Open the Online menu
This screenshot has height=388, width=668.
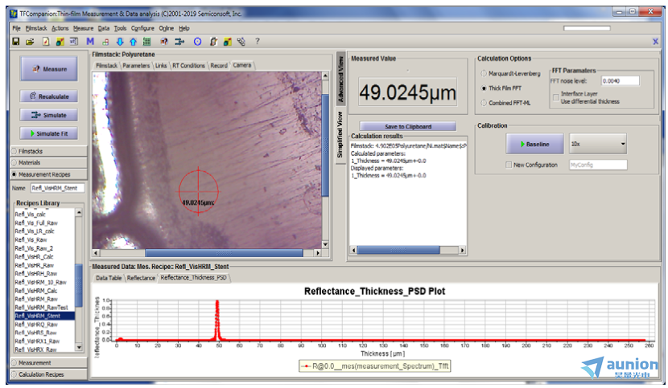click(166, 28)
